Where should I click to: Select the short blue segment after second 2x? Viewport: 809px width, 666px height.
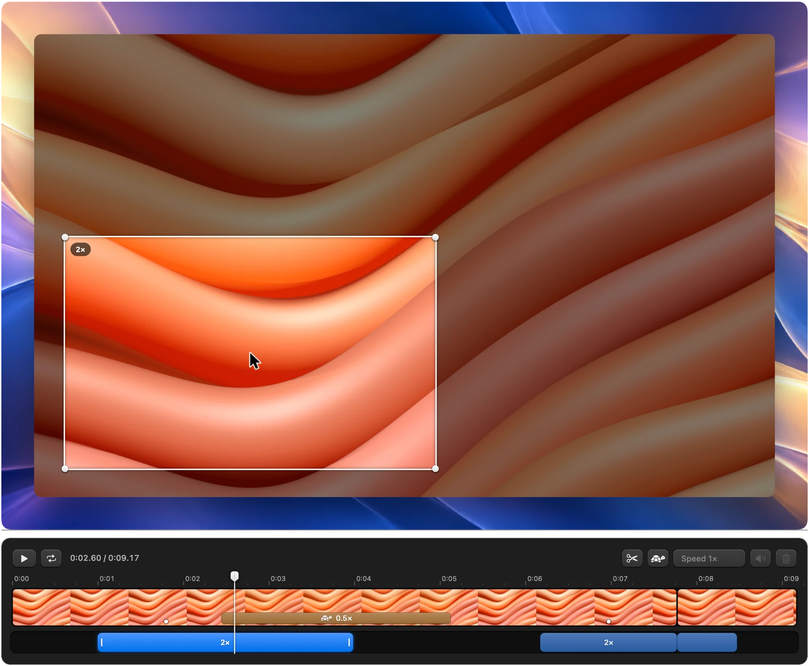(x=707, y=643)
